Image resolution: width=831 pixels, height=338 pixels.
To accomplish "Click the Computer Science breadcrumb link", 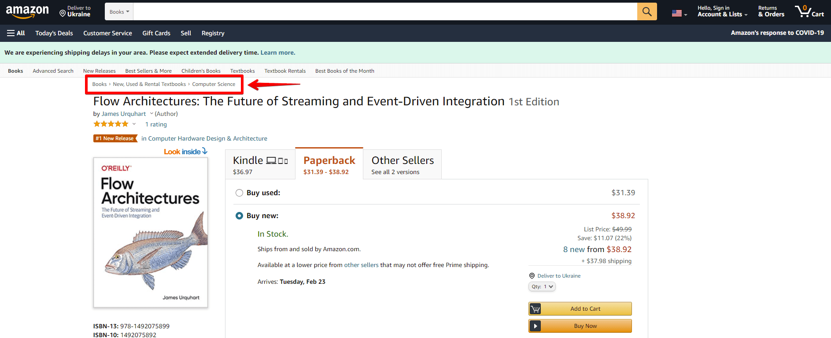I will pos(214,84).
